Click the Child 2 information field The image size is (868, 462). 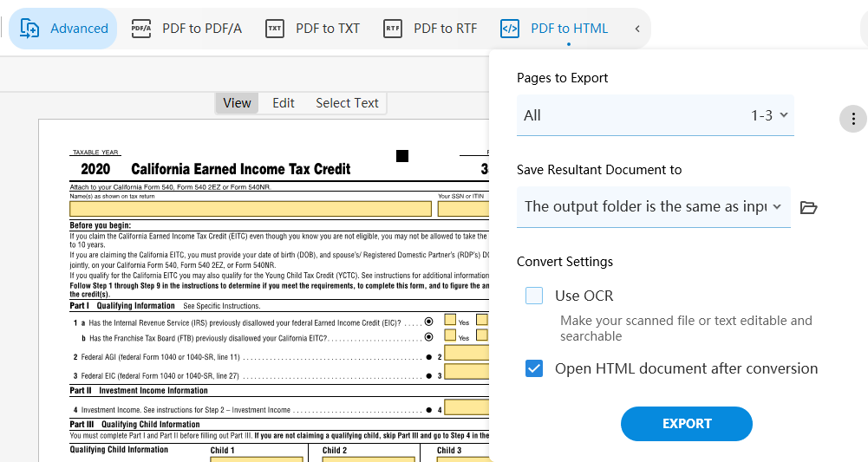(x=369, y=459)
